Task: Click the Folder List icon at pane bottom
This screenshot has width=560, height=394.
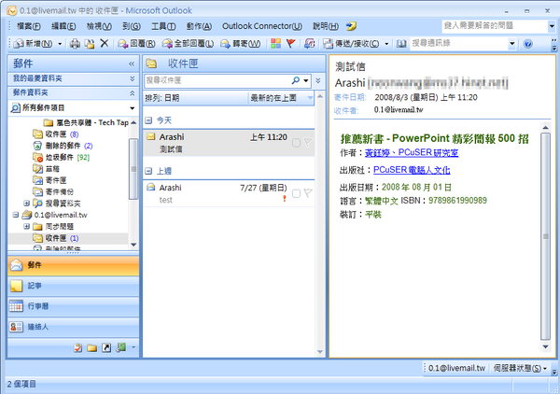Action: pos(92,347)
